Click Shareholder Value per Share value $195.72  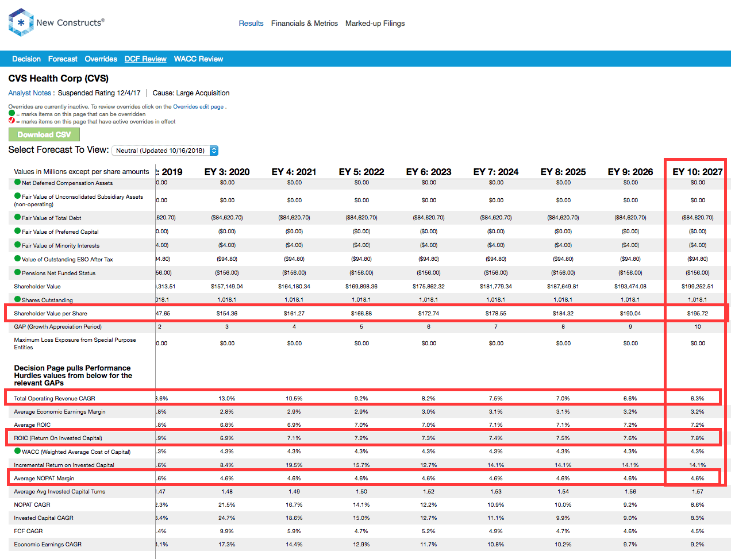coord(698,314)
